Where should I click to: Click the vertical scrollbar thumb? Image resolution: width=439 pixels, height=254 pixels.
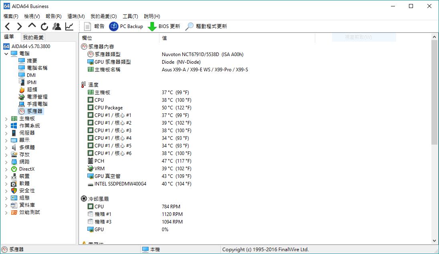click(434, 93)
